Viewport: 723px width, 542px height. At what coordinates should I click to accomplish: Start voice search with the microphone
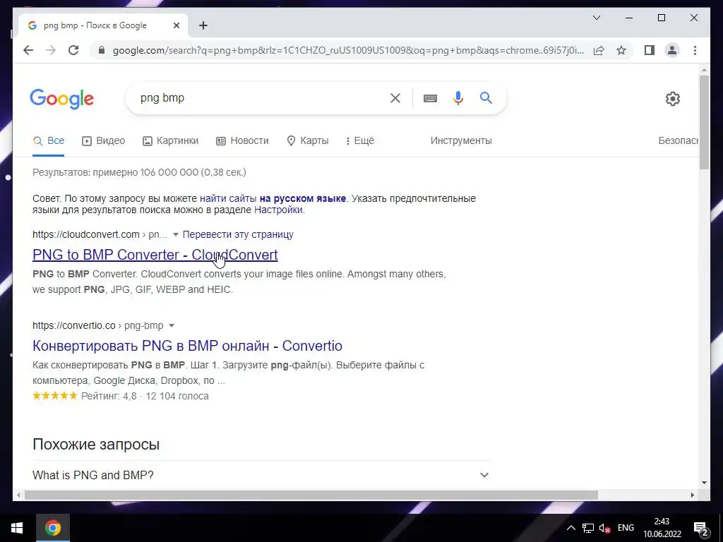point(458,97)
